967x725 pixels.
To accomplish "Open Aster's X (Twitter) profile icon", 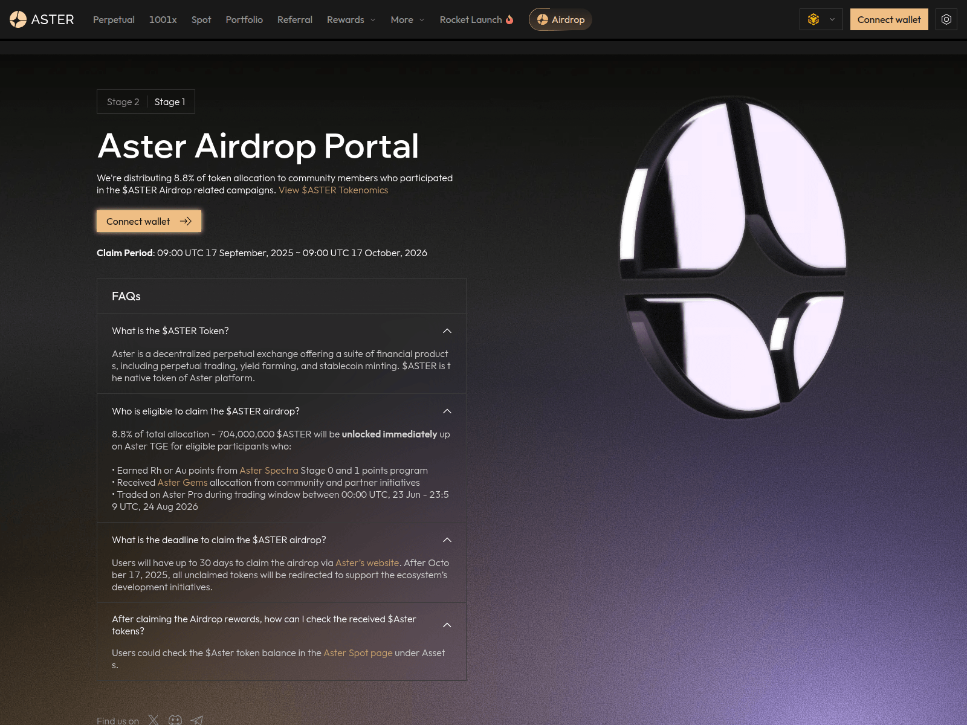I will (154, 720).
